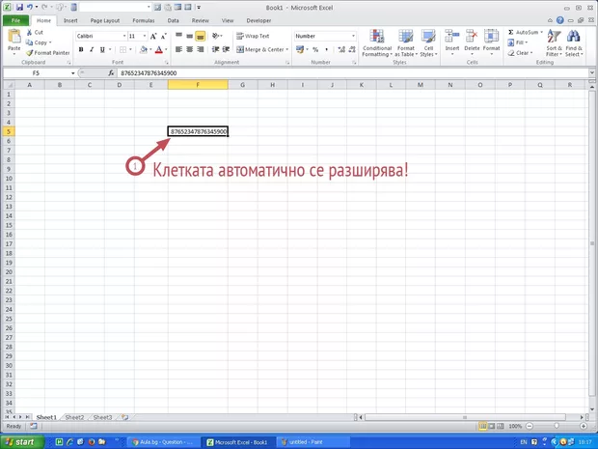Screen dimensions: 598x449
Task: Toggle Underline formatting
Action: 102,49
